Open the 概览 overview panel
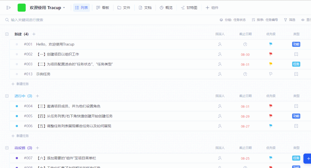Screen dimensions: 311x168 pos(166,7)
